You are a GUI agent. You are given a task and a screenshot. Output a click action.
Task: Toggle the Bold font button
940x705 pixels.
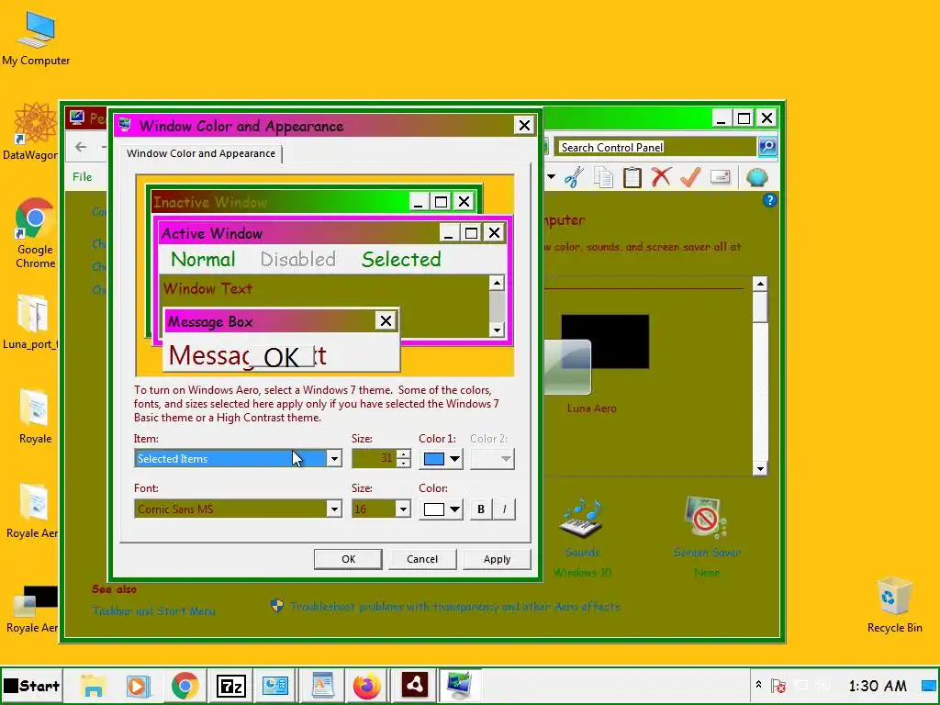click(481, 509)
